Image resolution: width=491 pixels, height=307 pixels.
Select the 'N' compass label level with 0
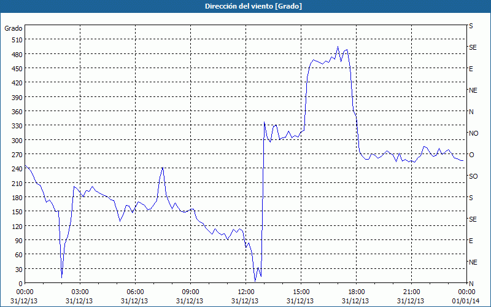471,284
